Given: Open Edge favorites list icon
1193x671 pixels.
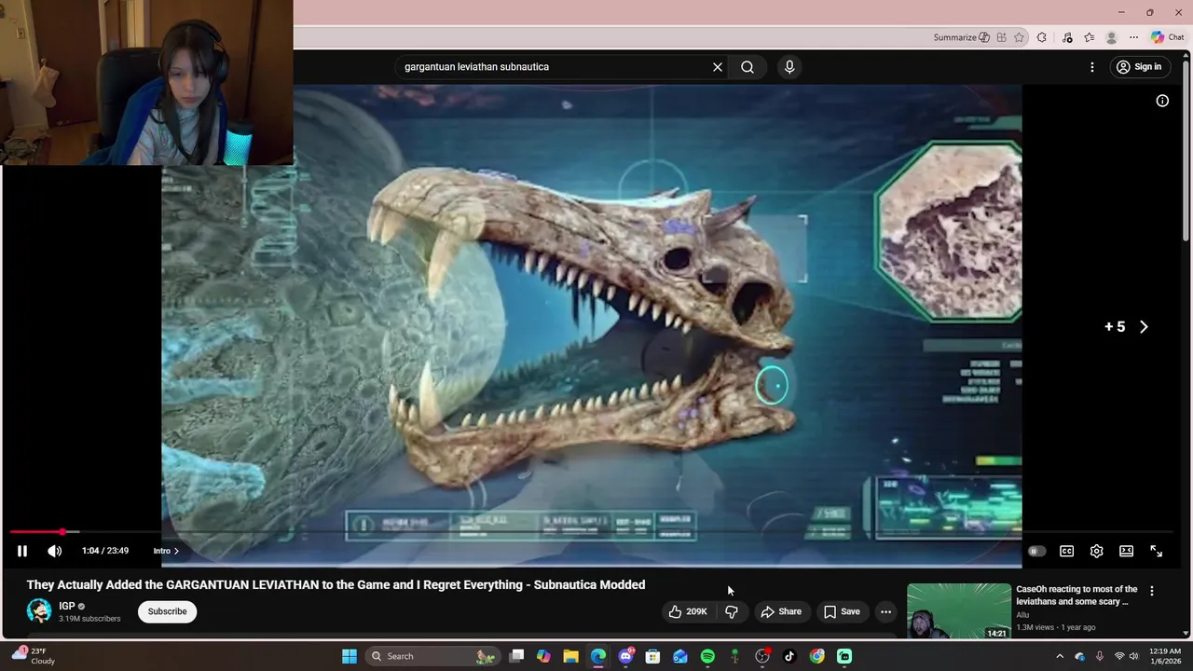Looking at the screenshot, I should (1089, 37).
